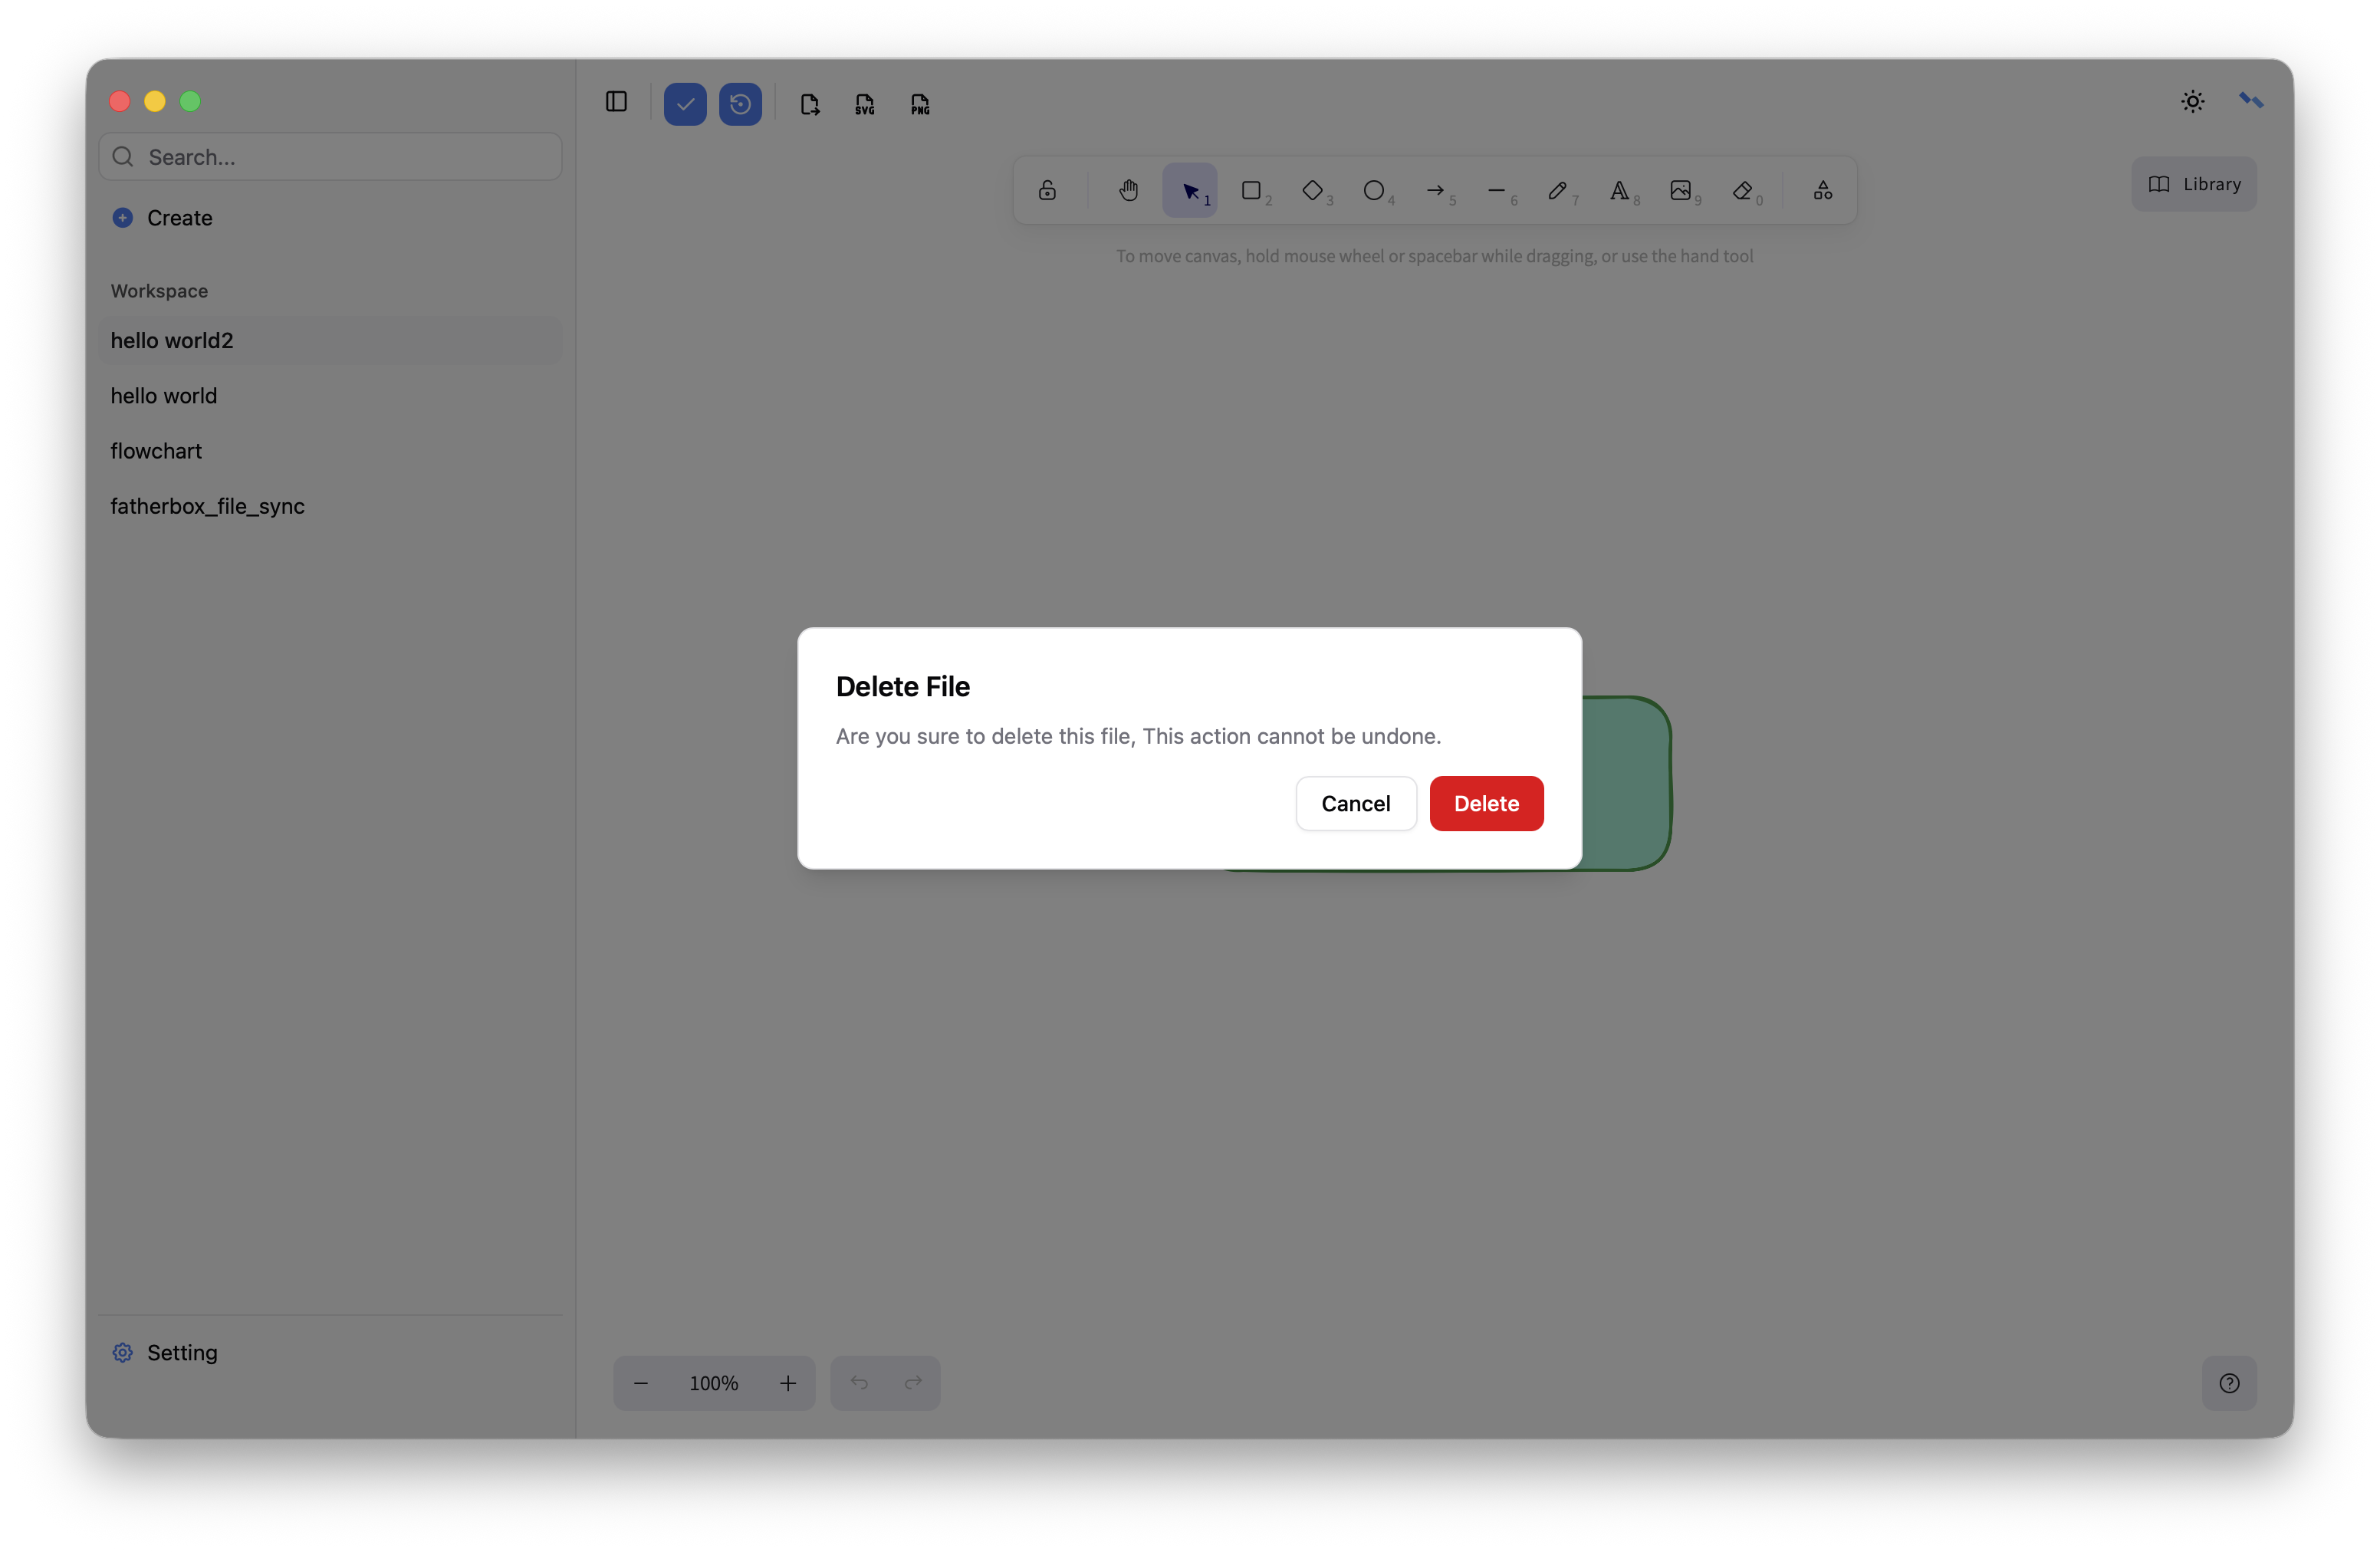Select the Ellipse tool
This screenshot has height=1552, width=2380.
point(1374,190)
